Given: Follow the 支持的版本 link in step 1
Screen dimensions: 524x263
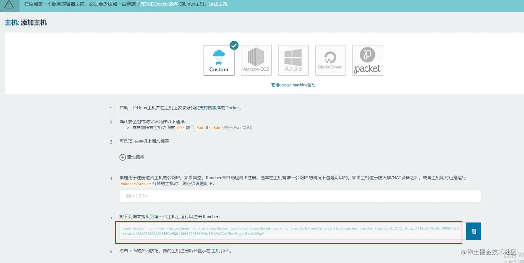Looking at the screenshot, I should [210, 108].
